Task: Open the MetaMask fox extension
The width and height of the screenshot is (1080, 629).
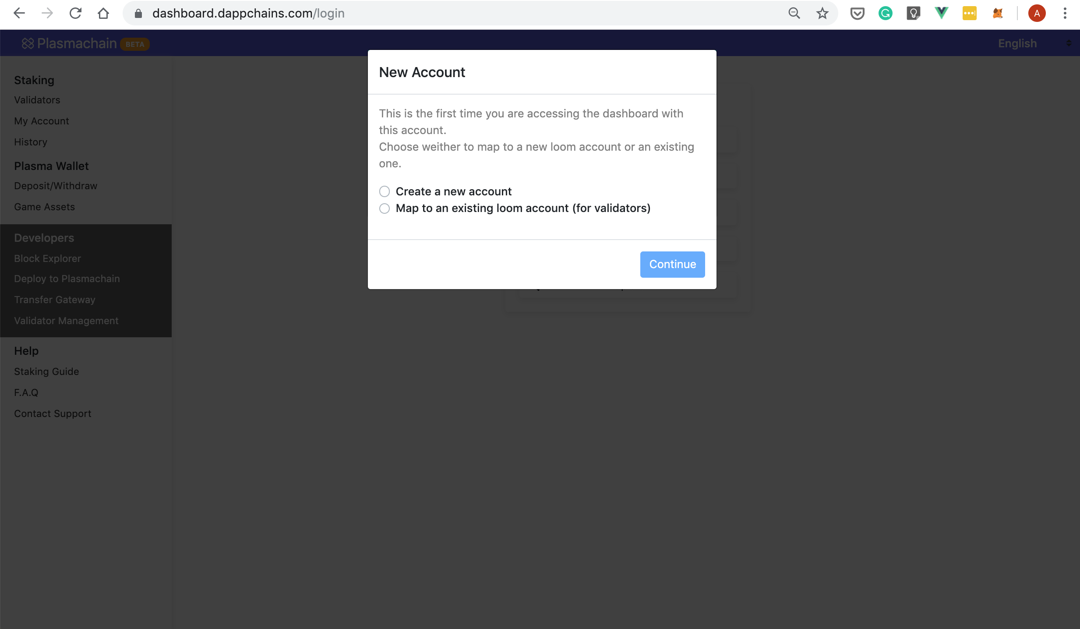Action: point(997,14)
